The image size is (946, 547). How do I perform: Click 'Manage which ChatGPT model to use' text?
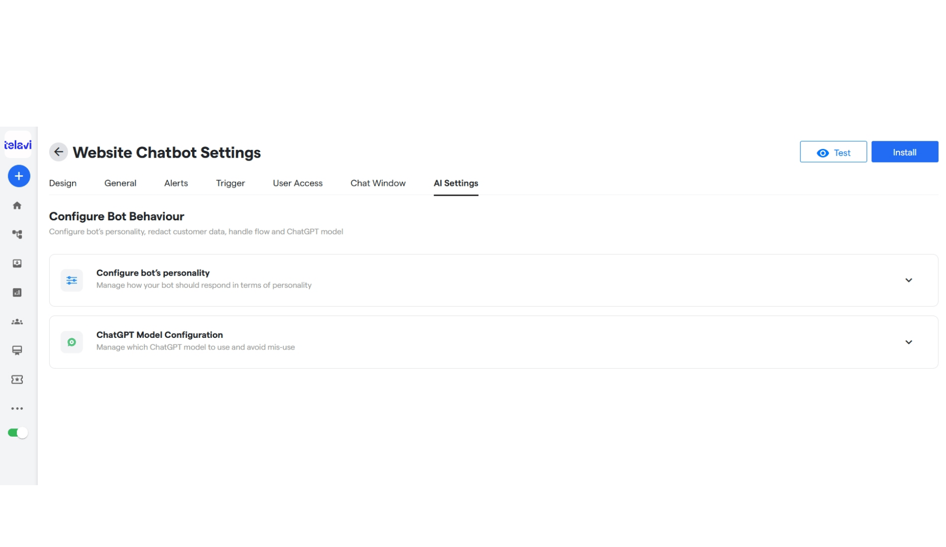196,347
